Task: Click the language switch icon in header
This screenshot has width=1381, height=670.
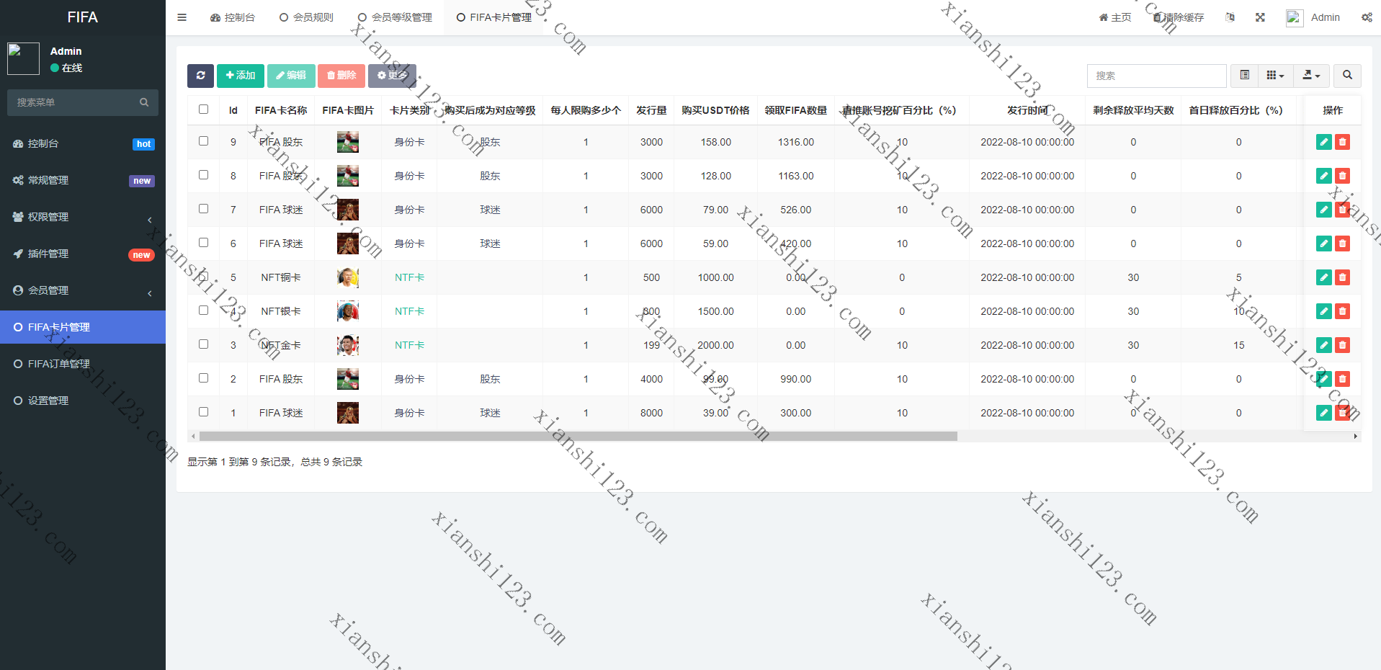Action: click(1230, 17)
